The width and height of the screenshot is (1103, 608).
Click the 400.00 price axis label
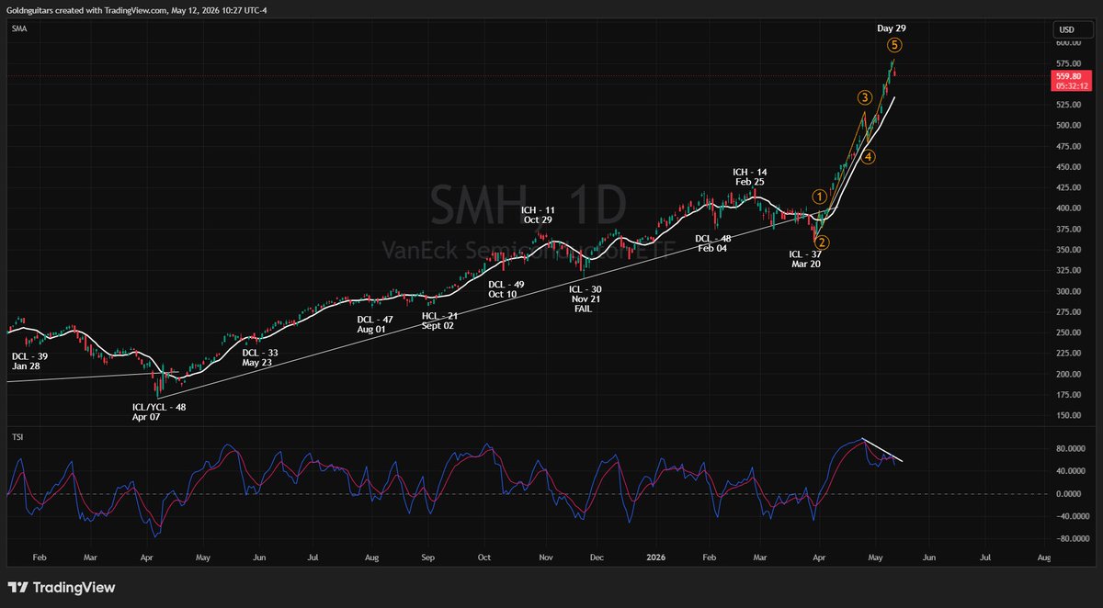1068,208
